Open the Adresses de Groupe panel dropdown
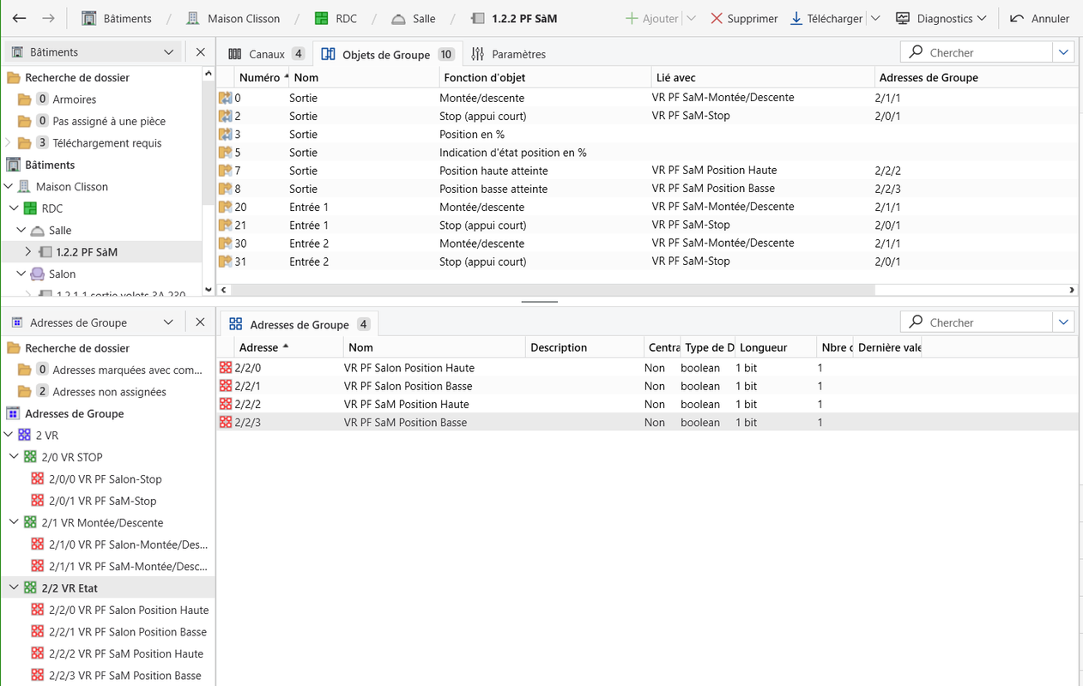The width and height of the screenshot is (1083, 686). (169, 322)
